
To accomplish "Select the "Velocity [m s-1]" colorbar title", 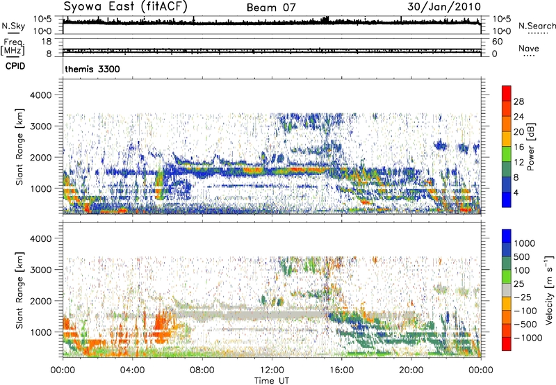I will pyautogui.click(x=549, y=290).
